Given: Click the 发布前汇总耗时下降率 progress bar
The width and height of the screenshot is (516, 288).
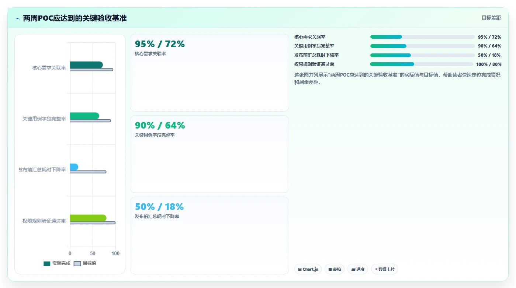Looking at the screenshot, I should pos(423,55).
